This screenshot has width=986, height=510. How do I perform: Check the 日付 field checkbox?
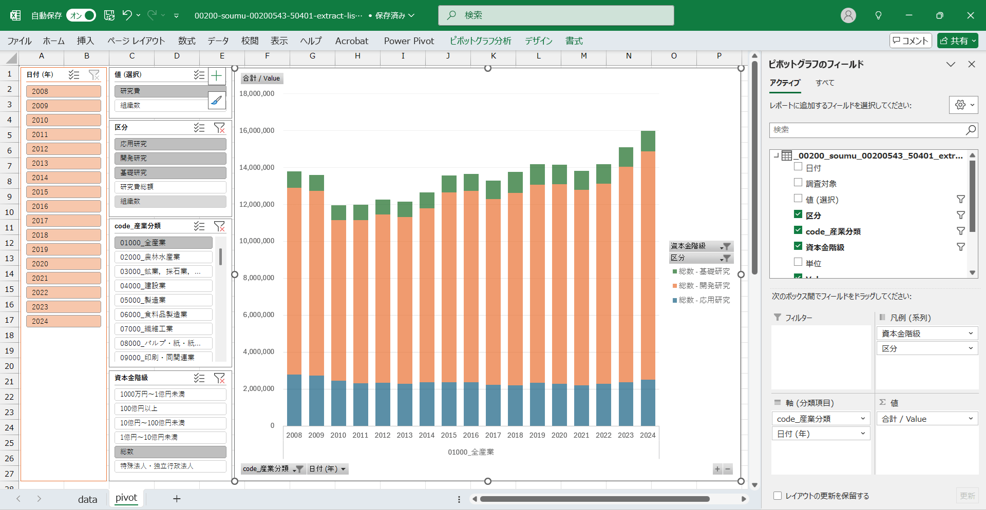[x=798, y=167]
